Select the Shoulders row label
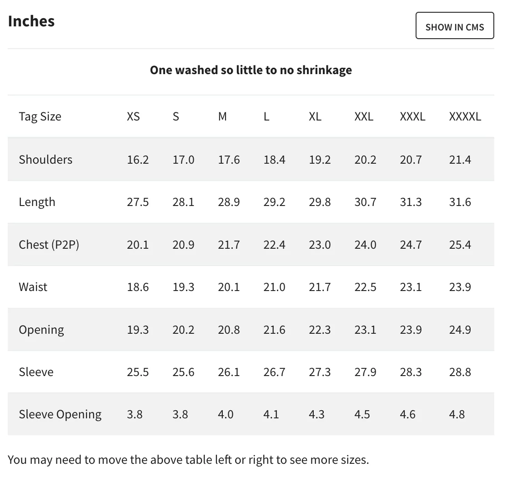The height and width of the screenshot is (482, 512). [x=45, y=160]
